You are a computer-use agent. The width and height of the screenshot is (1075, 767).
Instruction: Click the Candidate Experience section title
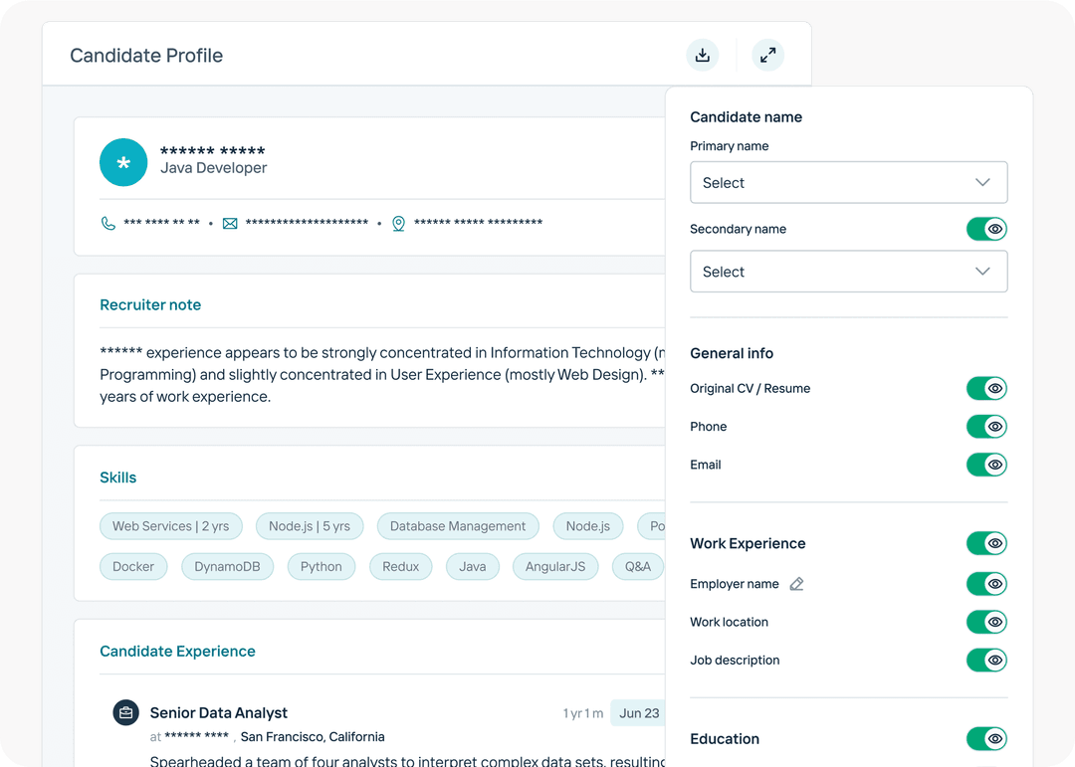click(177, 651)
